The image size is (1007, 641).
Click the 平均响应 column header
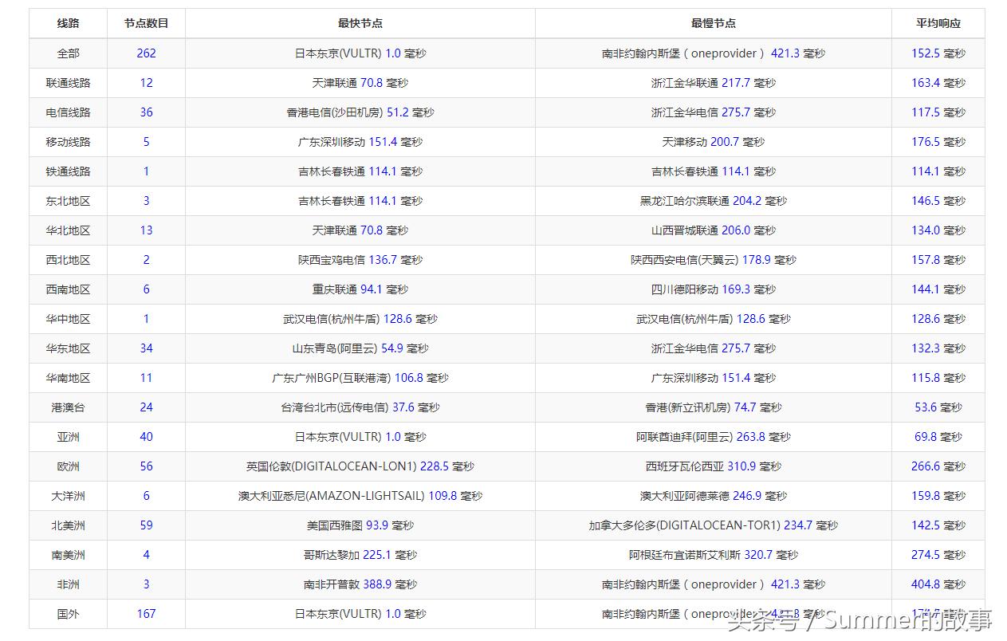pos(938,23)
